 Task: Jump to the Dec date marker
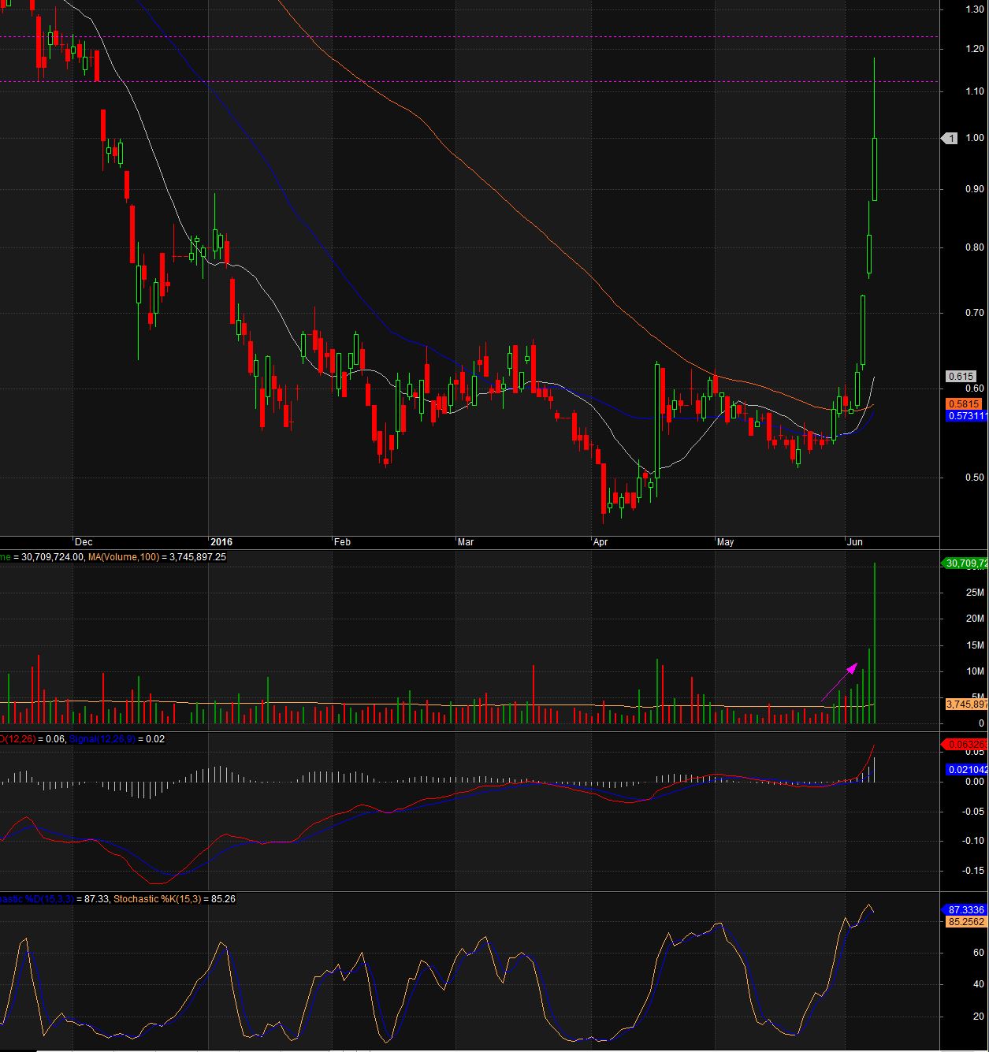pyautogui.click(x=84, y=542)
